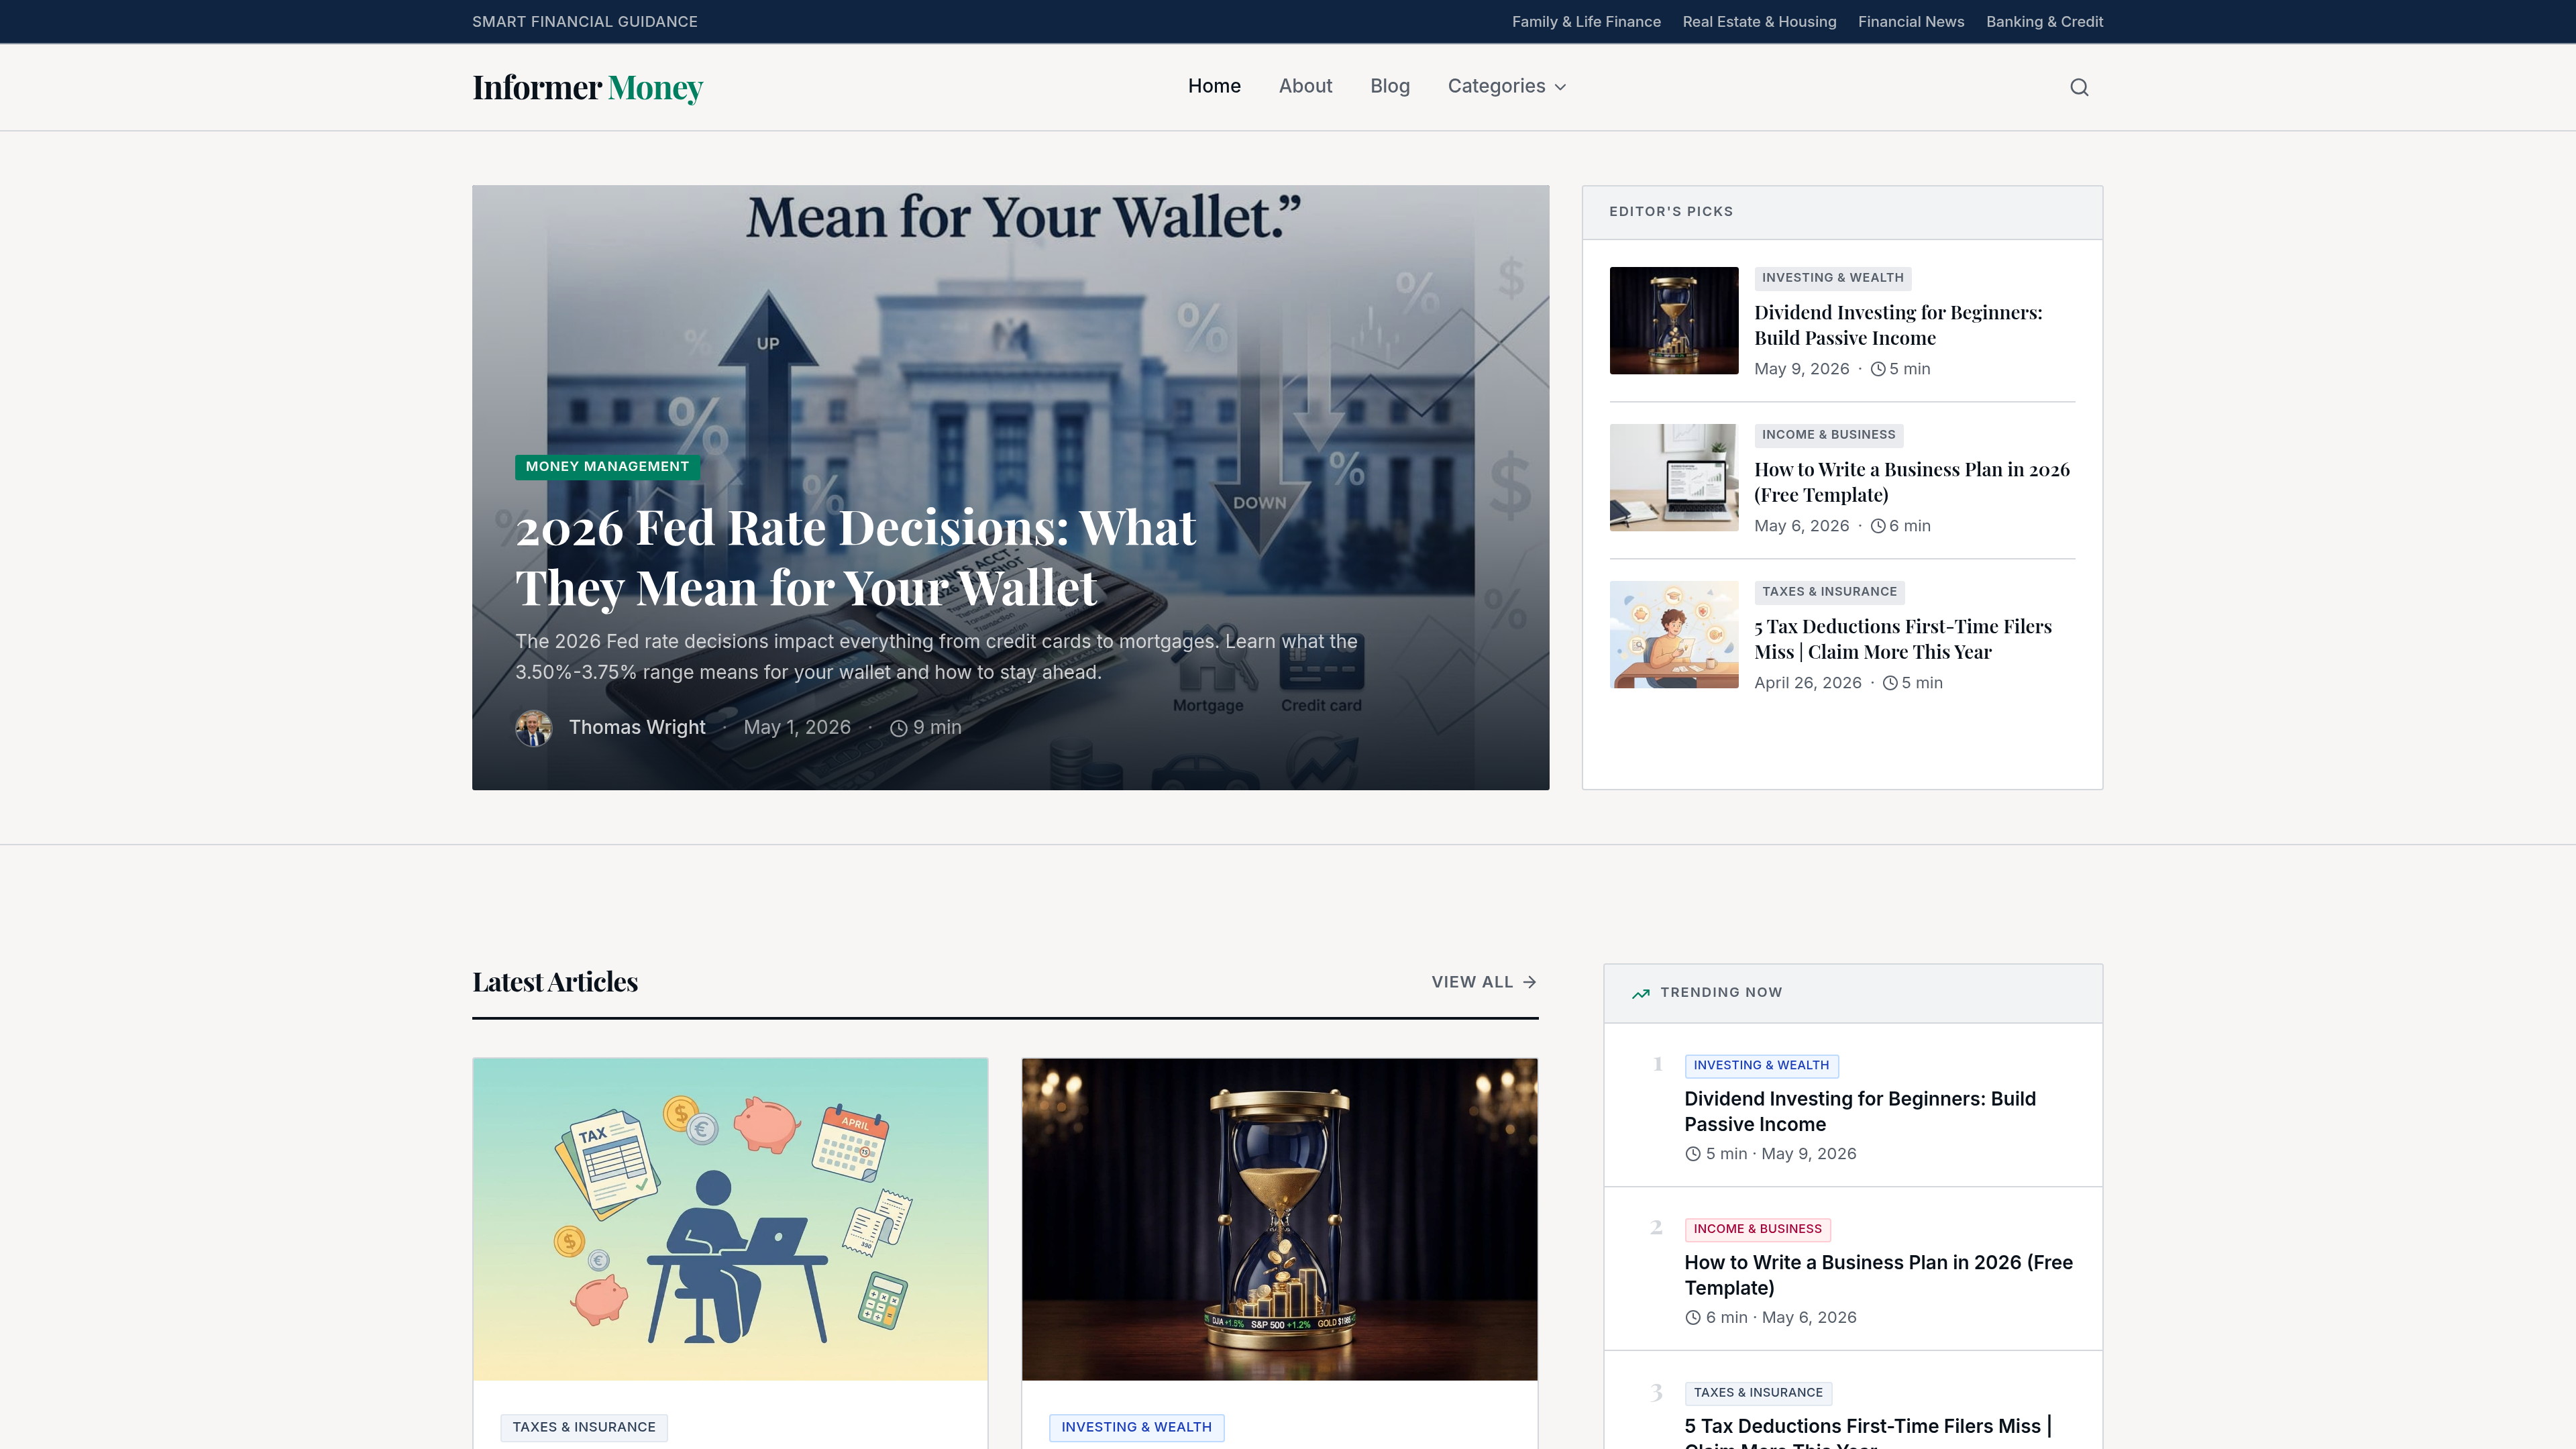Open the laptop thumbnail in Editor's Picks

[x=1674, y=478]
